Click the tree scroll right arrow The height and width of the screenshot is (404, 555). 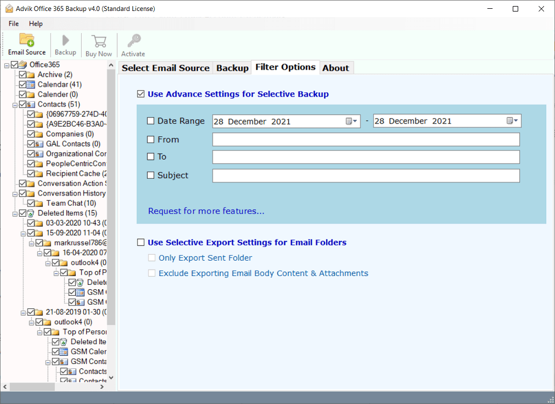point(102,386)
